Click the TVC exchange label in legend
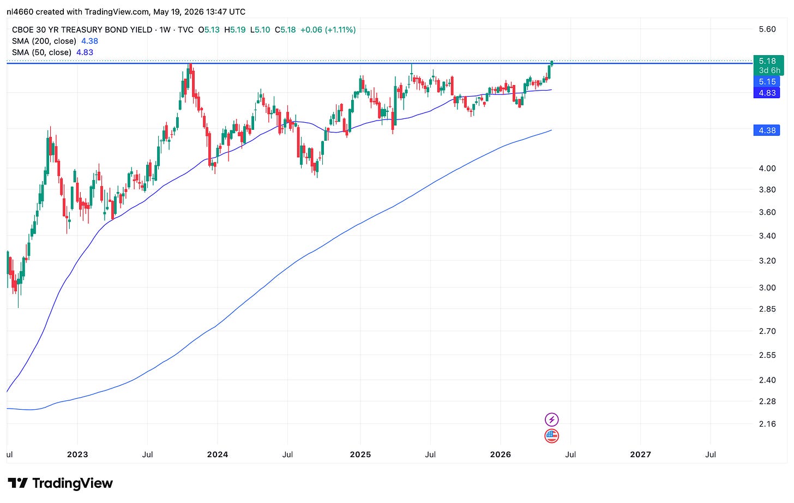Image resolution: width=794 pixels, height=503 pixels. click(x=185, y=29)
